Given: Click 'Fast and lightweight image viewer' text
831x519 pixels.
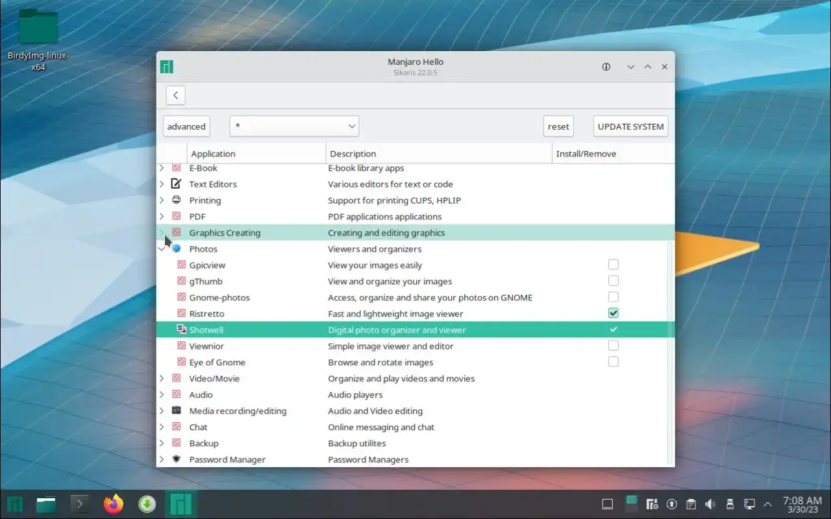Looking at the screenshot, I should pyautogui.click(x=395, y=313).
